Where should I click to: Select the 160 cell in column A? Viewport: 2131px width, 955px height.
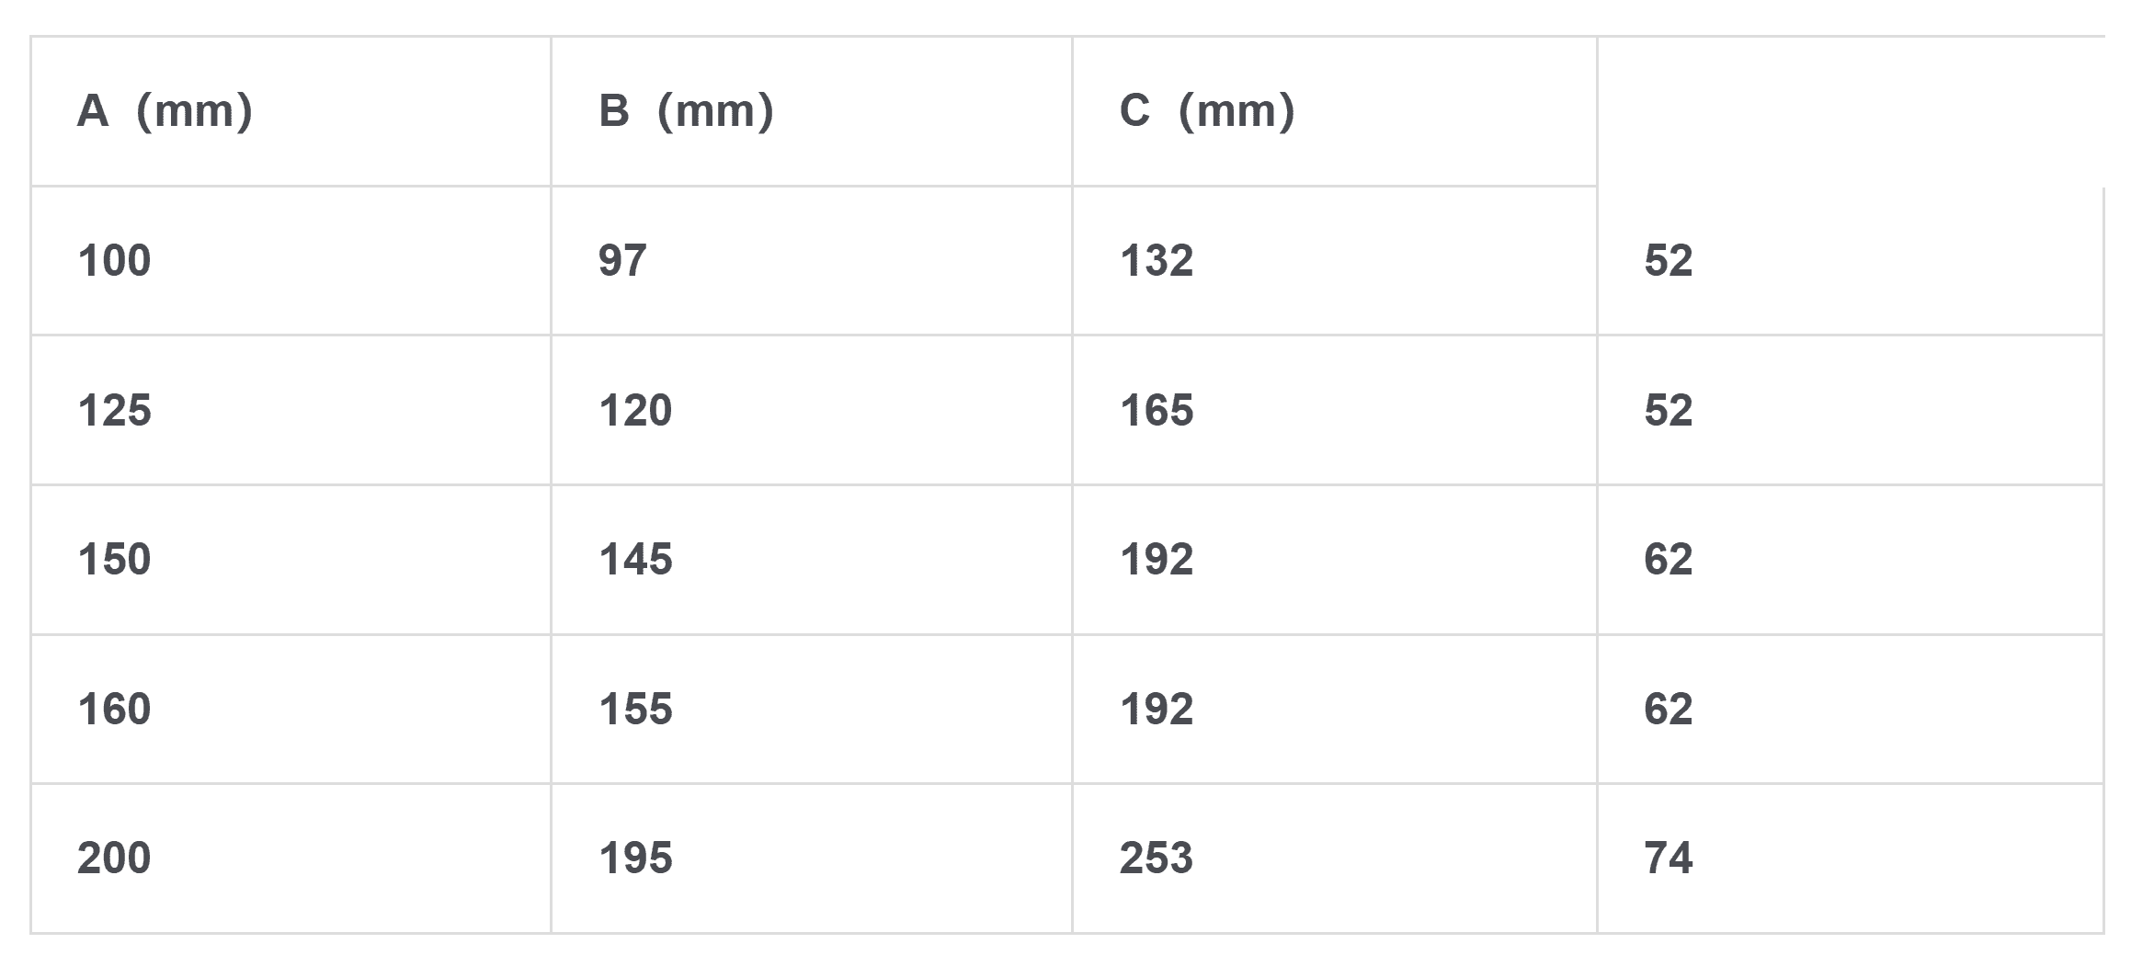point(291,709)
